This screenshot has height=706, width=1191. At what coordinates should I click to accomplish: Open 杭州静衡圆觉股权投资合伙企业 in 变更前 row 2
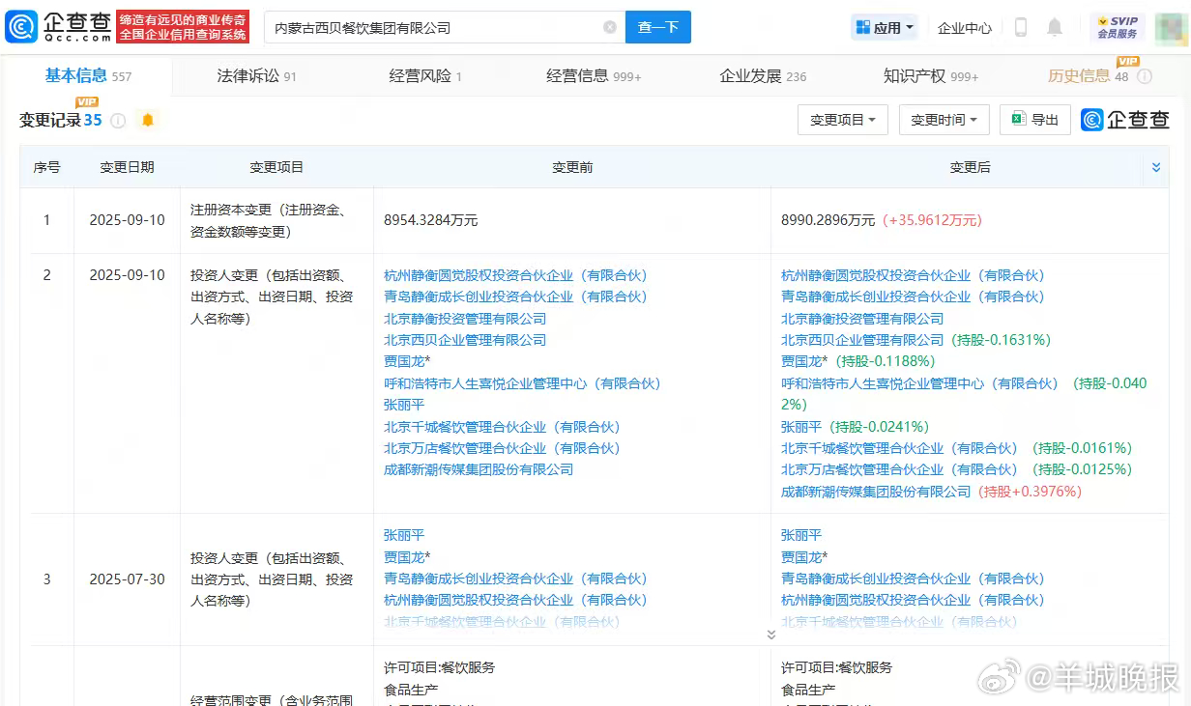coord(515,275)
